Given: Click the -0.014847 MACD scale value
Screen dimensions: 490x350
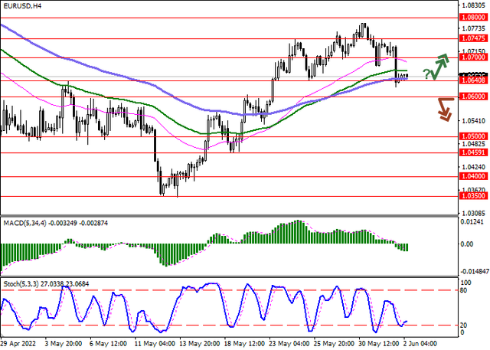Looking at the screenshot, I should click(x=474, y=271).
